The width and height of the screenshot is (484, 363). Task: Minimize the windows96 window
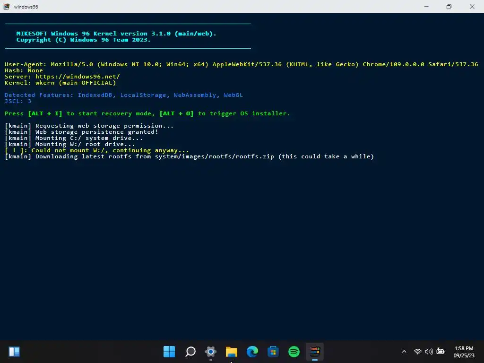[426, 7]
